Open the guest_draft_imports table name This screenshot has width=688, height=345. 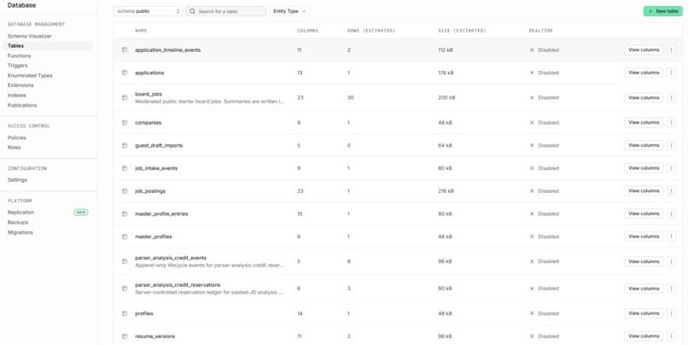click(x=159, y=145)
